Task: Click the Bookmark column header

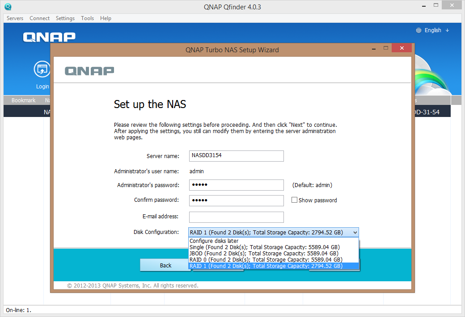Action: (x=23, y=100)
